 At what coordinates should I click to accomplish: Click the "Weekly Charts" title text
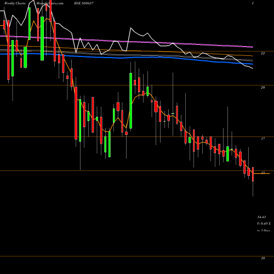click(x=15, y=3)
